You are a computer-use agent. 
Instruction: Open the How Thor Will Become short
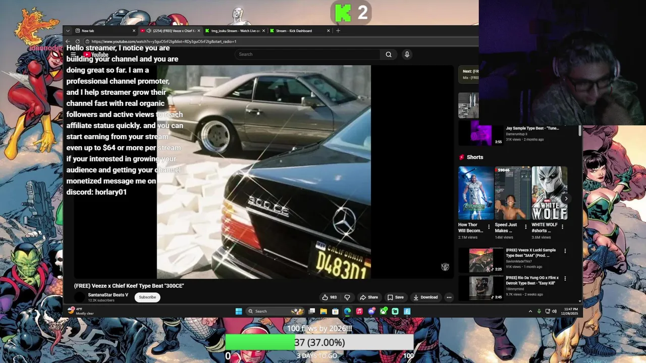click(475, 193)
